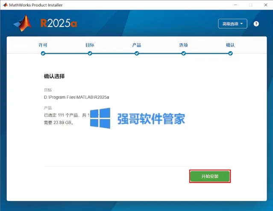Open the 高级选项 dropdown
Screen dimensions: 273x211
pos(232,23)
